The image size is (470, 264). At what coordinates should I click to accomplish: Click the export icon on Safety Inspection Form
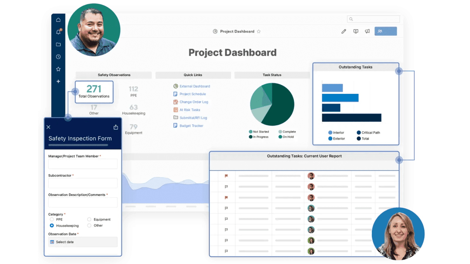115,127
